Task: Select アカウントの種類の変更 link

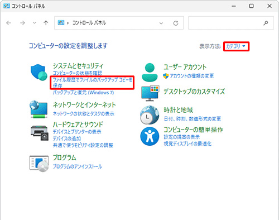Action: tap(192, 76)
